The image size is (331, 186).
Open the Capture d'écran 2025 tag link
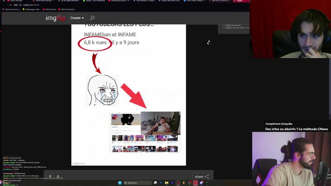coord(237,28)
